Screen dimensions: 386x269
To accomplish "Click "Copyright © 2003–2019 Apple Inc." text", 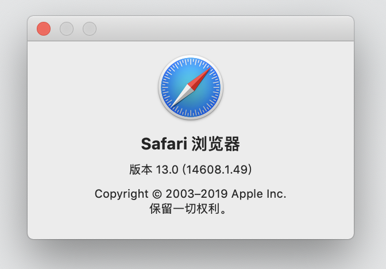I will [191, 194].
